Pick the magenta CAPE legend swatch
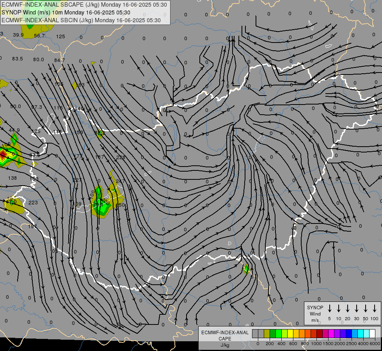382x351 pixels. point(331,333)
